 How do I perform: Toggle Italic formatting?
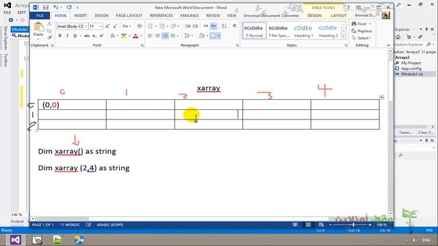tap(67, 36)
